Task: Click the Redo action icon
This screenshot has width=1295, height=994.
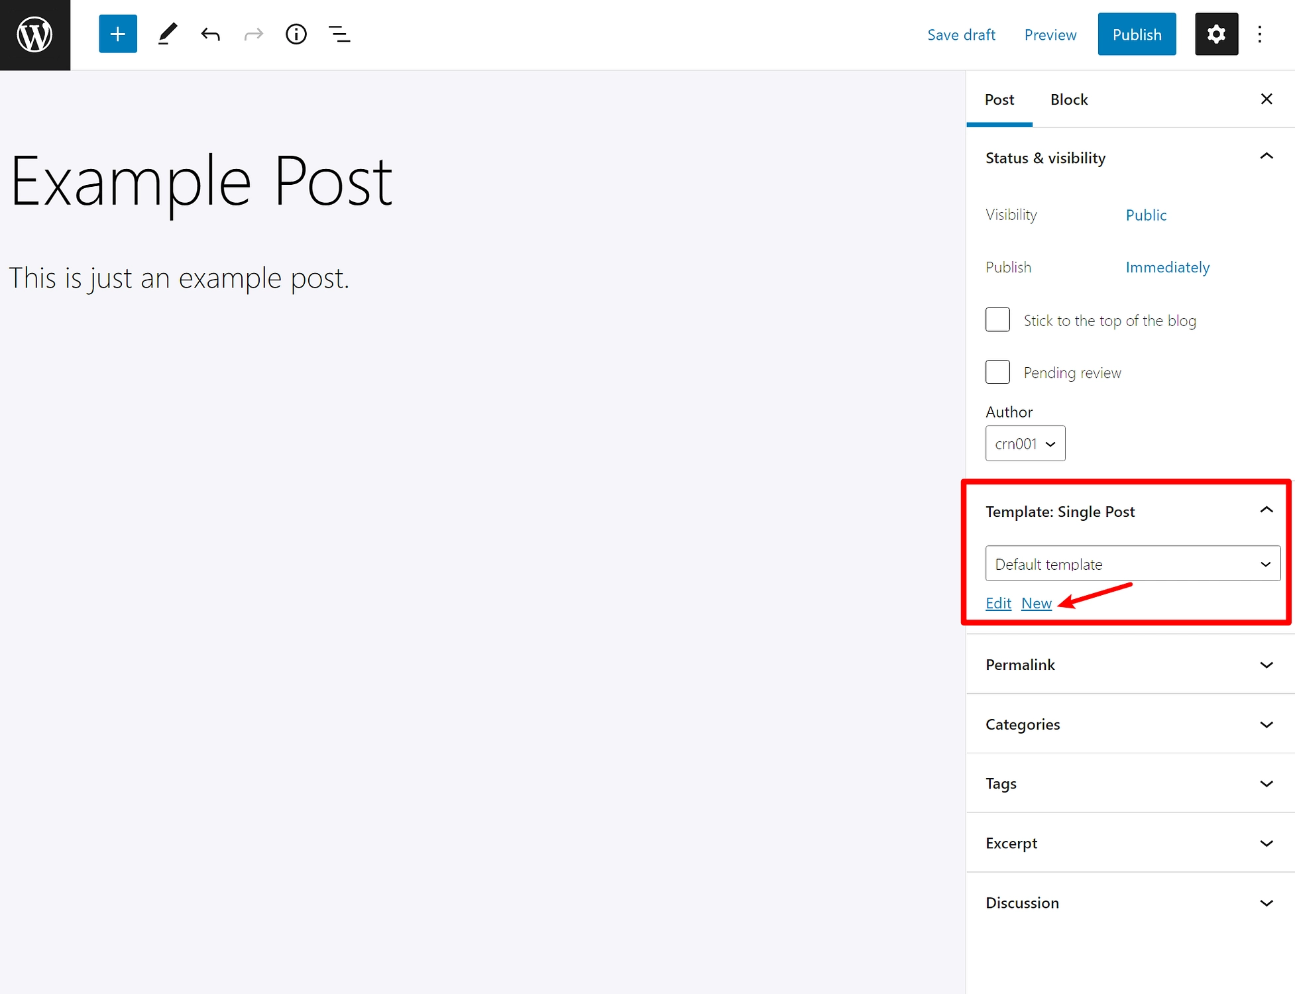Action: pos(253,34)
